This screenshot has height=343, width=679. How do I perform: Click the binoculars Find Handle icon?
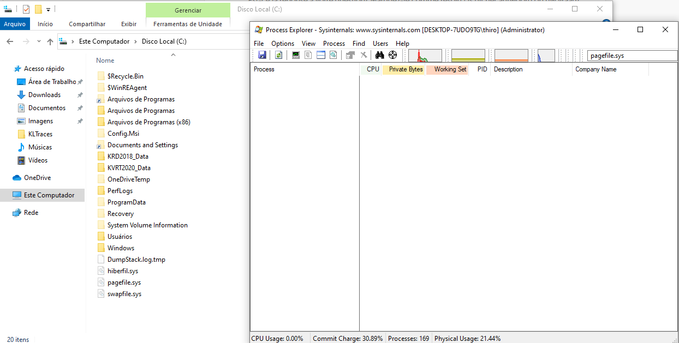[380, 55]
